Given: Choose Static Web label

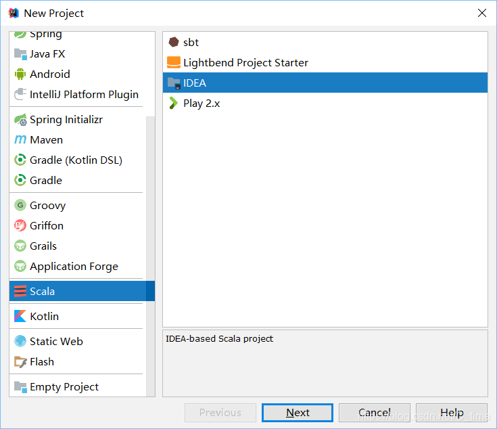Looking at the screenshot, I should point(56,341).
